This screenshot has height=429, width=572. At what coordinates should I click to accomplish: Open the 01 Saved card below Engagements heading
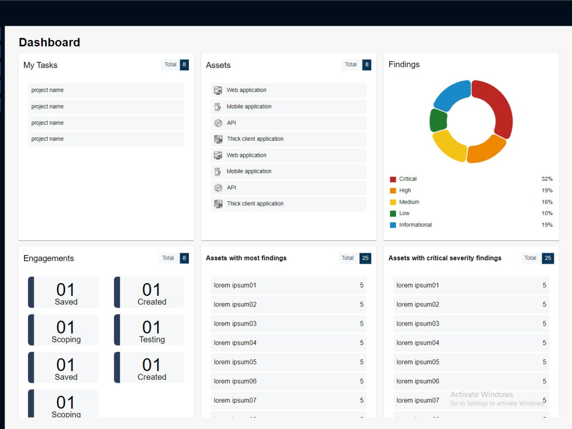coord(63,292)
